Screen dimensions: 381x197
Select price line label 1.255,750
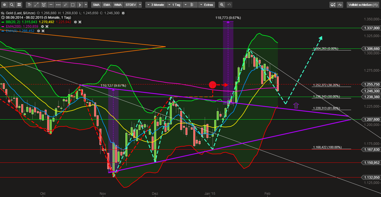[371, 84]
